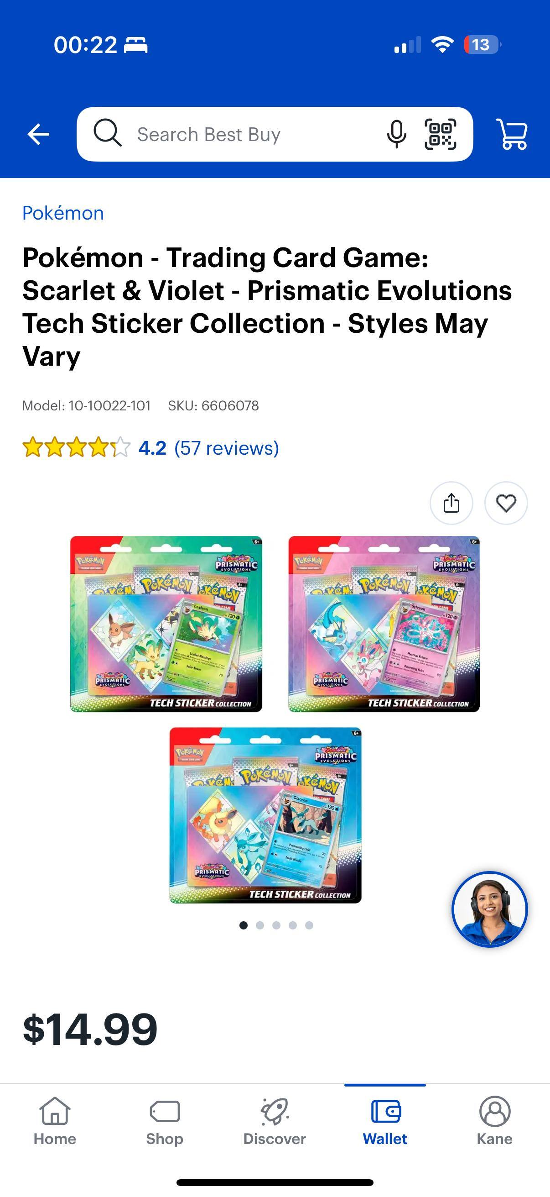550x1197 pixels.
Task: Switch to the Discover tab
Action: point(275,1121)
